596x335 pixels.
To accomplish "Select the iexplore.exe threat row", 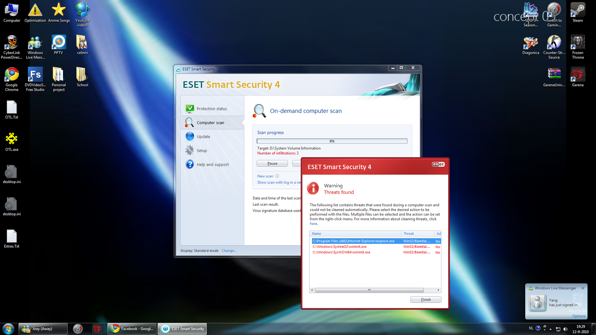I will (376, 241).
